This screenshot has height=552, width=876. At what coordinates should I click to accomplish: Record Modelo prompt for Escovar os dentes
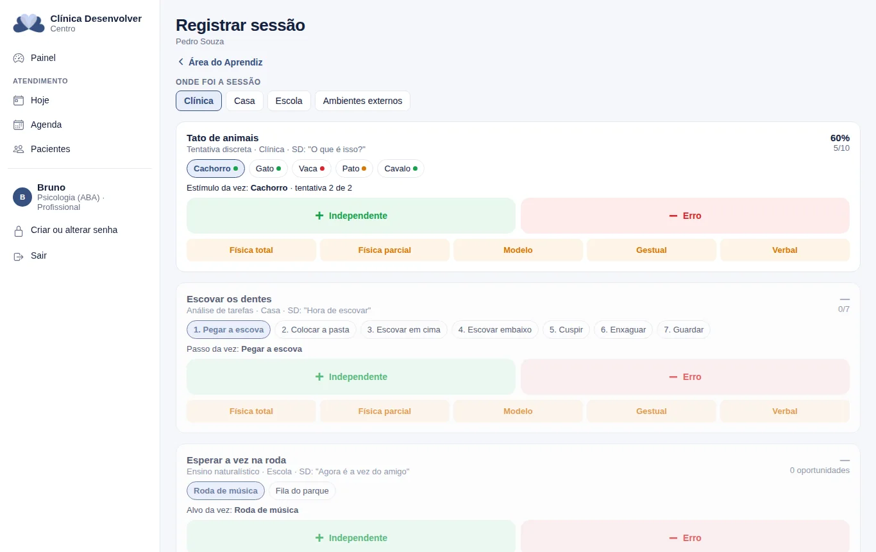[x=518, y=411]
